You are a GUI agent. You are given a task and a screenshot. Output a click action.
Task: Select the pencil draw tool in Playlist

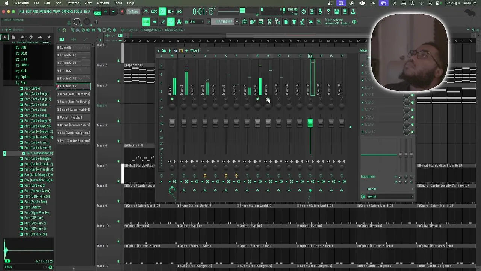coord(72,30)
